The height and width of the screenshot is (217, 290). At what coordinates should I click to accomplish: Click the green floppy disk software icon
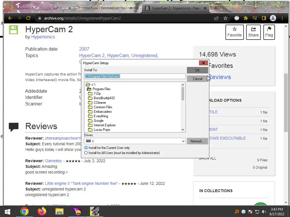(13, 30)
